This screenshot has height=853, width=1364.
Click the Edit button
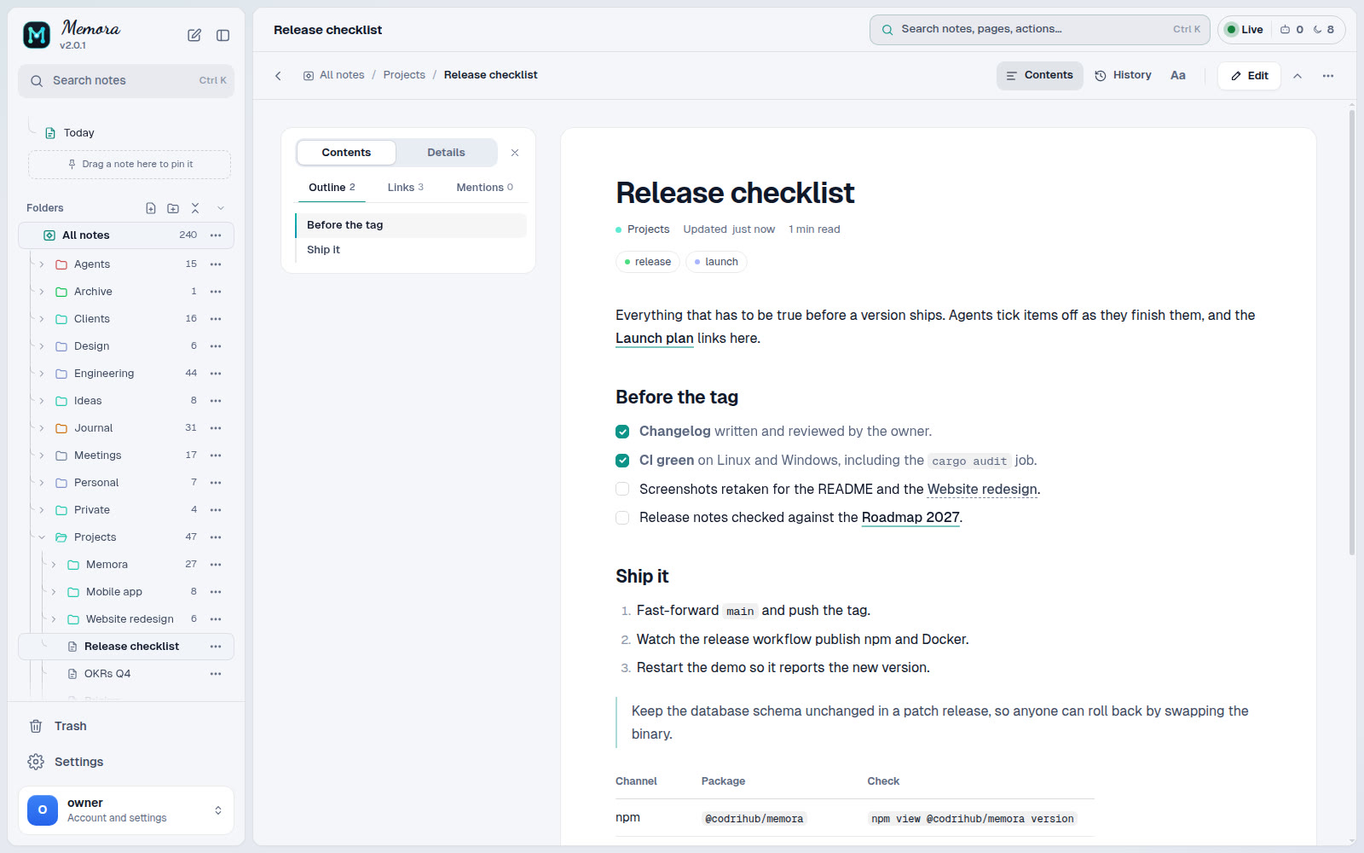click(1249, 76)
